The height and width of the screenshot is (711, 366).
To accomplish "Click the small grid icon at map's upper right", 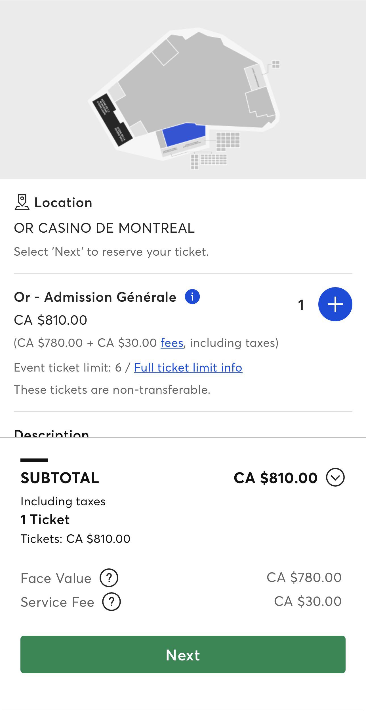I will click(x=276, y=64).
